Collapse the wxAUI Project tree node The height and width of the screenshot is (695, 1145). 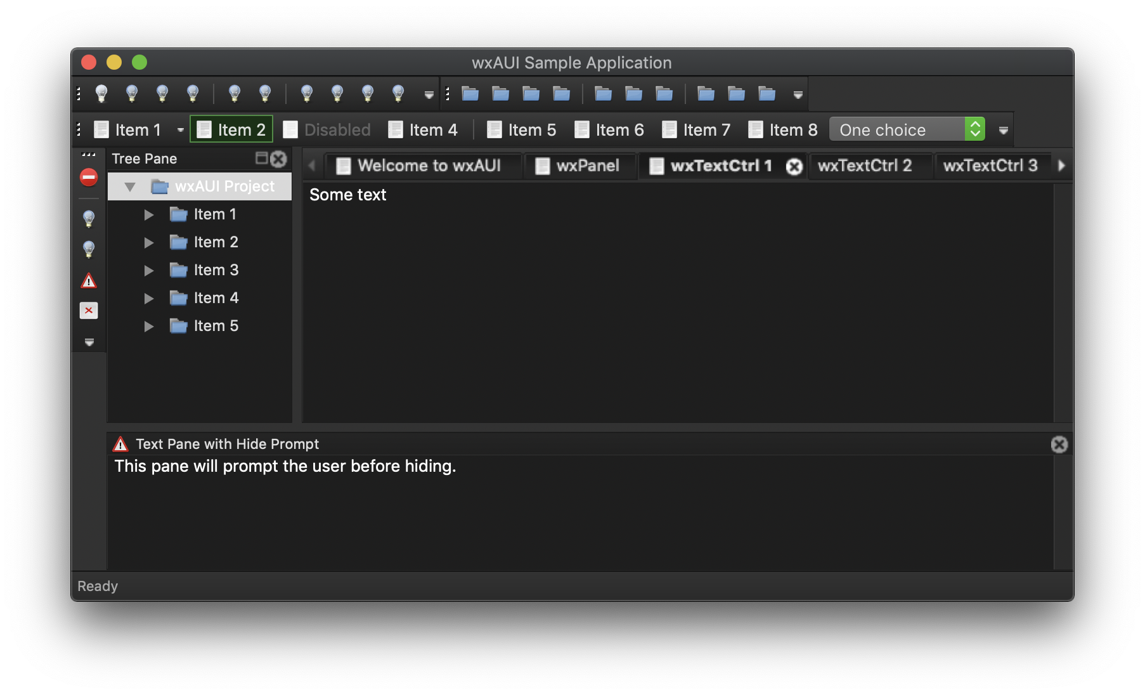pyautogui.click(x=131, y=186)
